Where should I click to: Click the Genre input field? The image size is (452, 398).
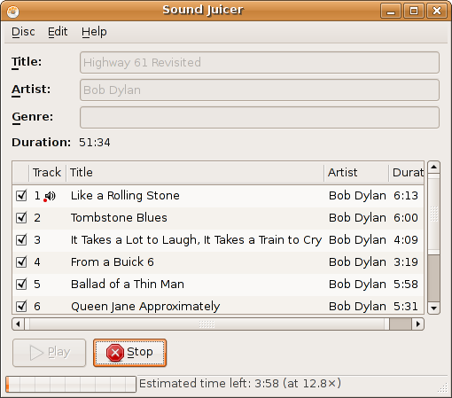[x=260, y=117]
